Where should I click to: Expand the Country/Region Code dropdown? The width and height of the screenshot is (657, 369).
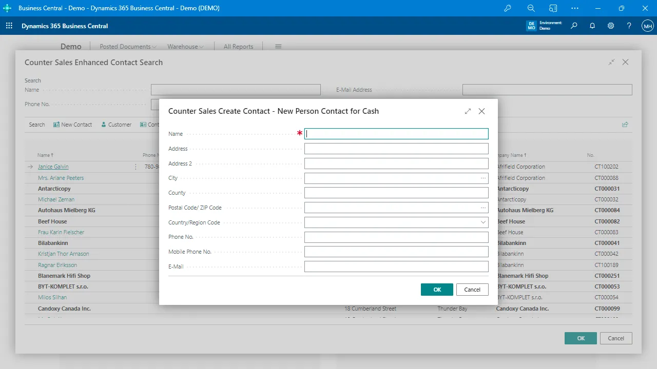pyautogui.click(x=483, y=223)
